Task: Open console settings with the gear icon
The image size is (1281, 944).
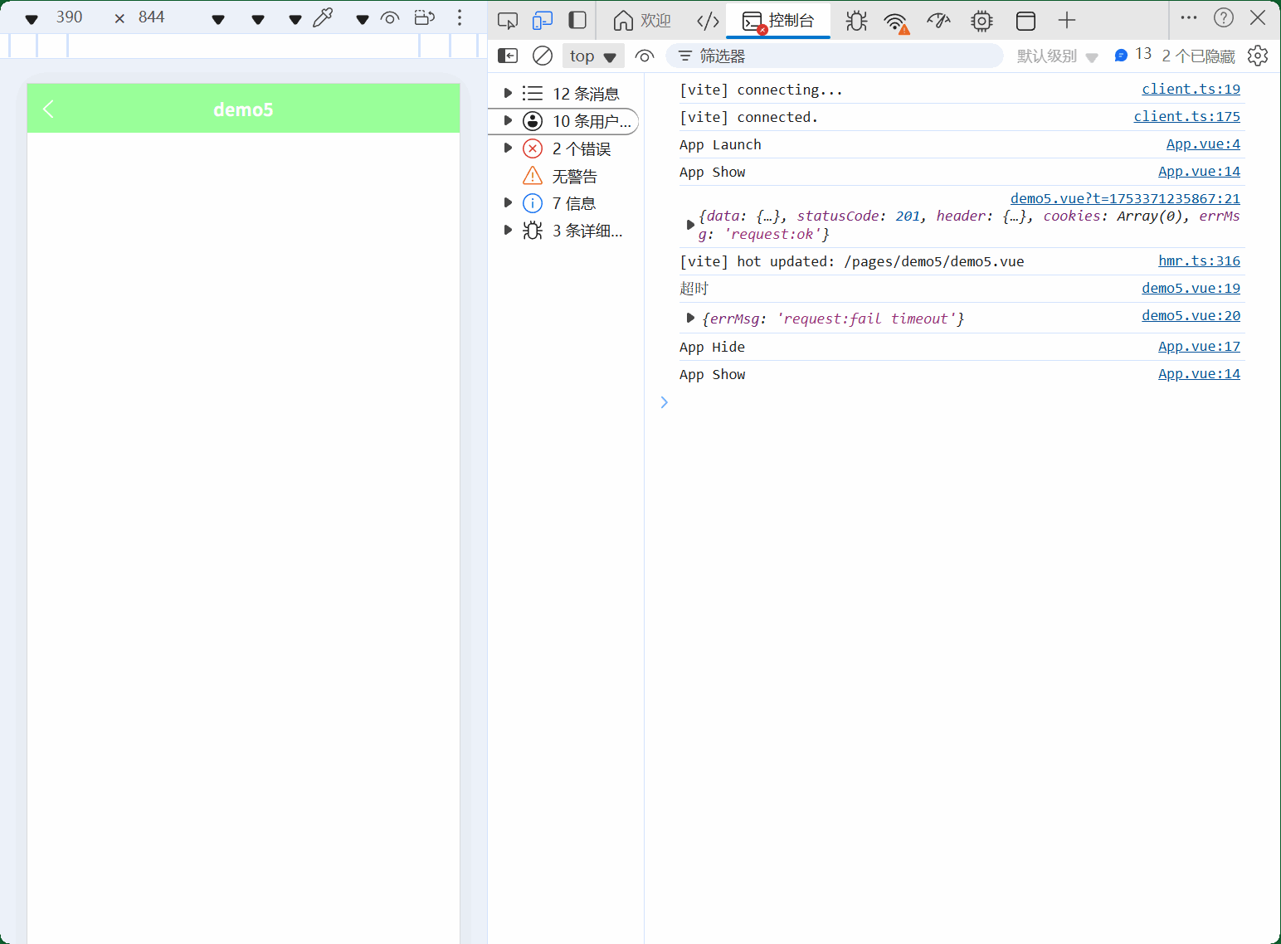Action: click(x=1258, y=56)
